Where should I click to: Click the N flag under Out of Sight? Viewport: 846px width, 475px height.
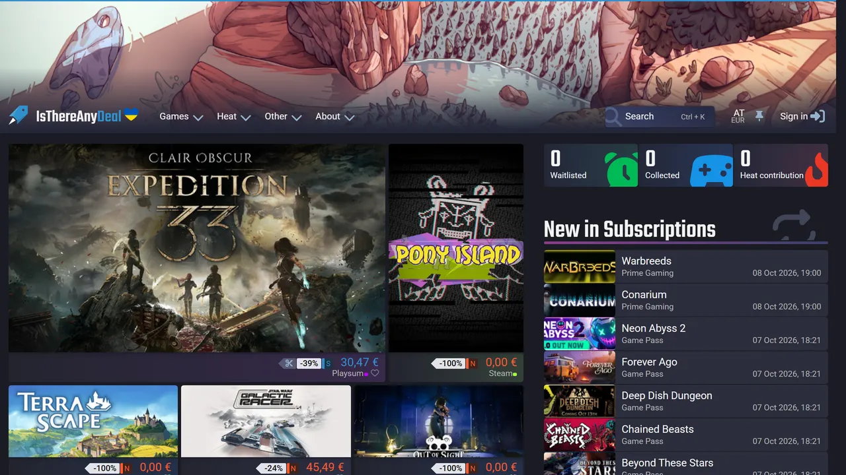(472, 469)
